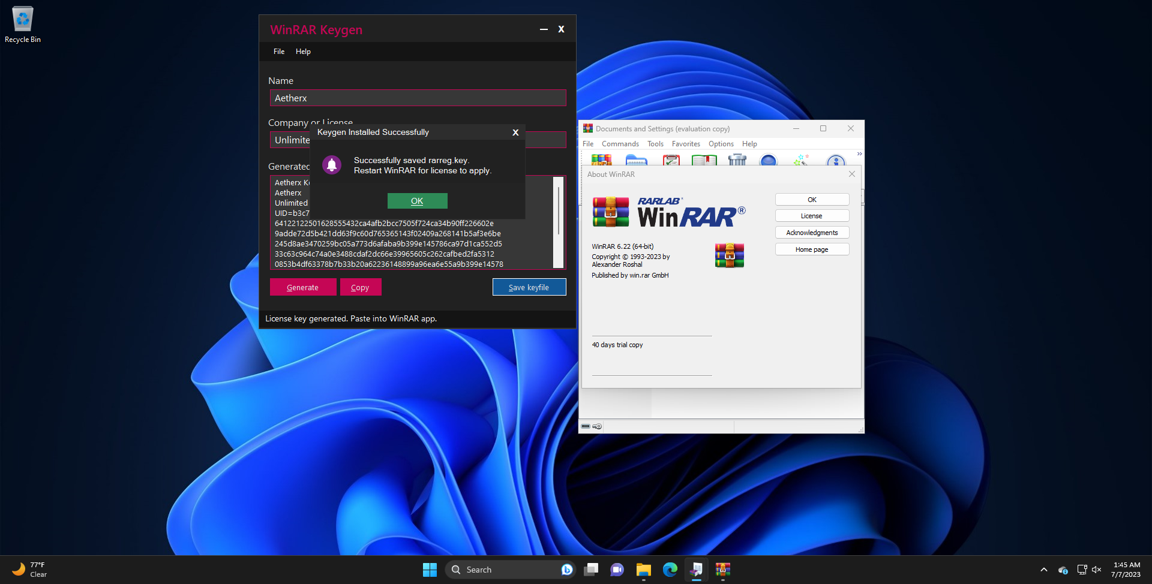The image size is (1152, 584).
Task: Click the View book icon in WinRAR toolbar
Action: 704,159
